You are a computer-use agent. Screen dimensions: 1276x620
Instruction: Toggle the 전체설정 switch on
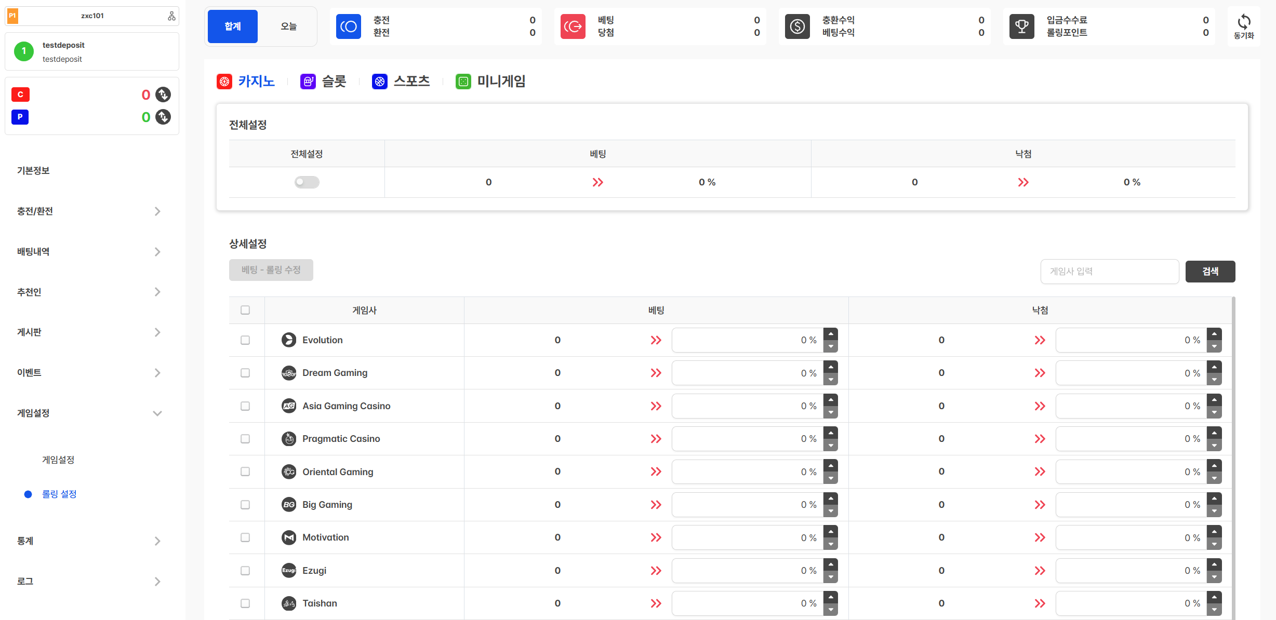[x=307, y=182]
